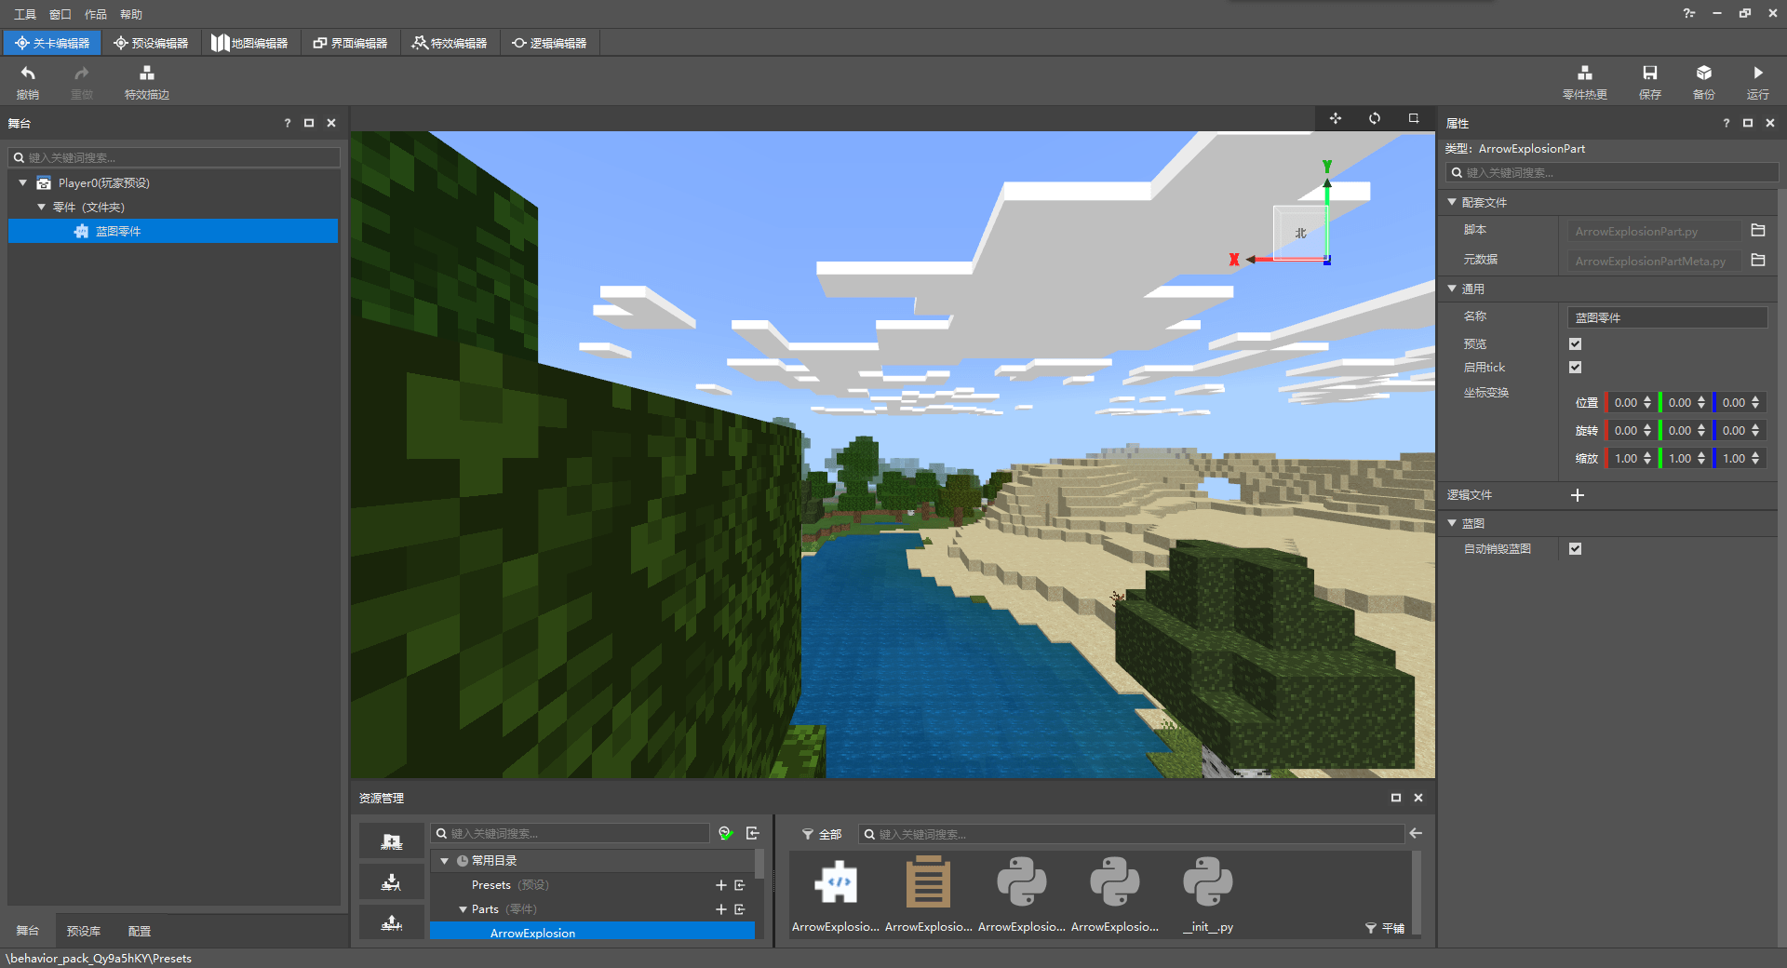Image resolution: width=1787 pixels, height=968 pixels.
Task: Select the move gizmo tool above viewport
Action: pyautogui.click(x=1336, y=118)
